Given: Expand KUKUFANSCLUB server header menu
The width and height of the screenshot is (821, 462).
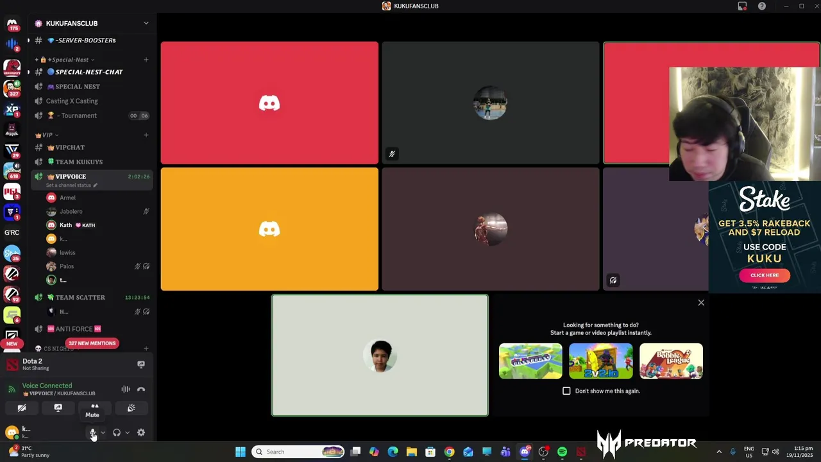Looking at the screenshot, I should point(91,23).
